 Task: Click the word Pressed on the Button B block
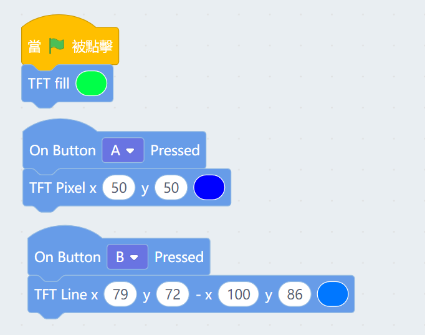tap(179, 257)
